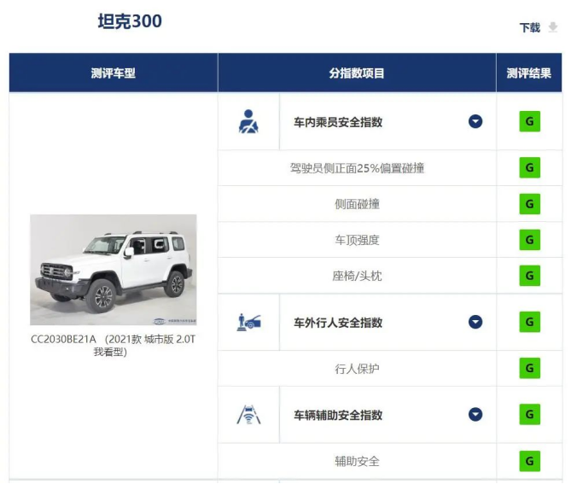Screen dimensions: 571x484
Task: Click the G badge for 辅助安全
Action: click(x=529, y=461)
